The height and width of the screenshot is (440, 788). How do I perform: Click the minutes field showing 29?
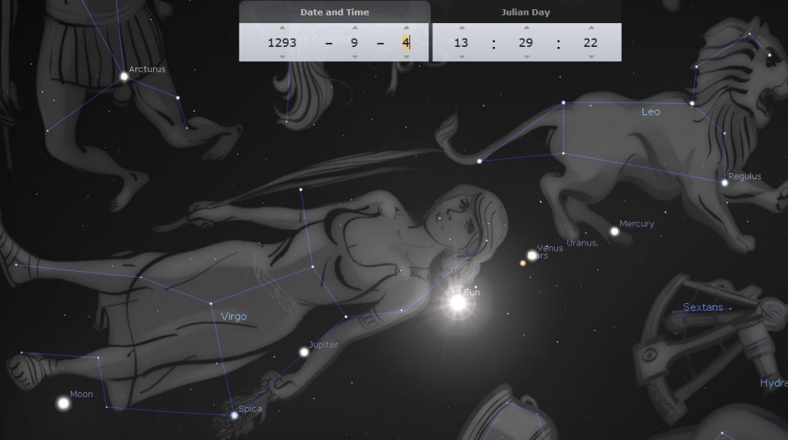(526, 43)
